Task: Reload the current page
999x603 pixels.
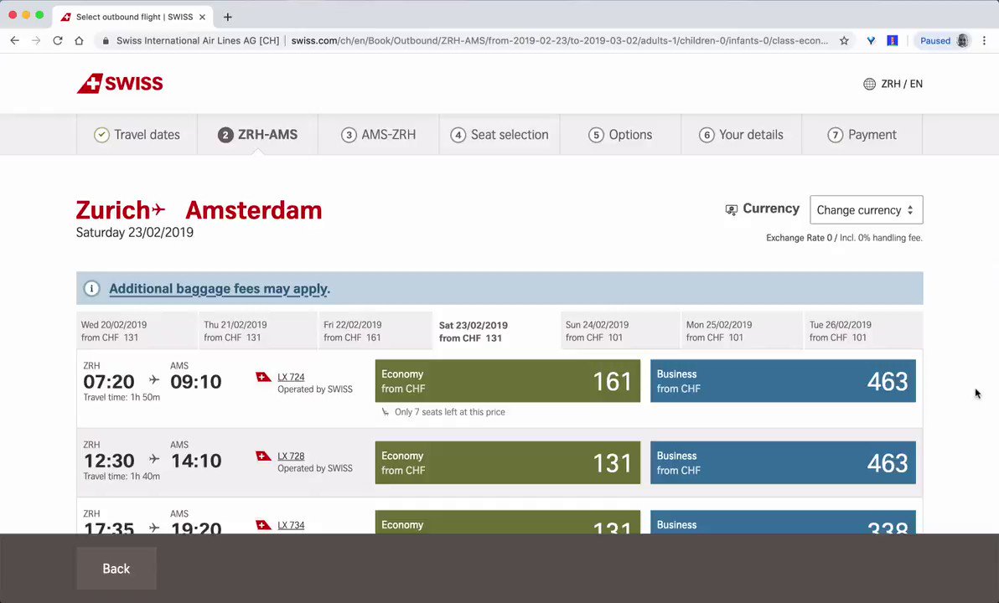Action: (57, 41)
